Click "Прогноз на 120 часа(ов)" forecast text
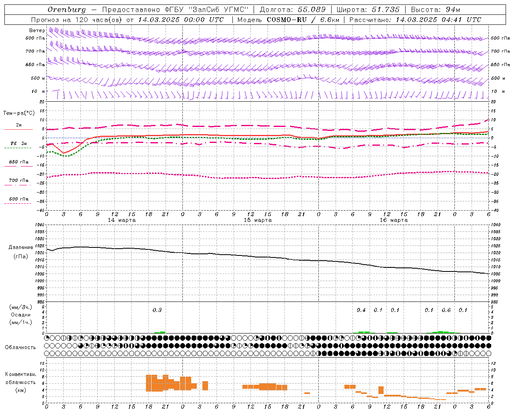Viewport: 512px width, 410px height. tap(76, 20)
